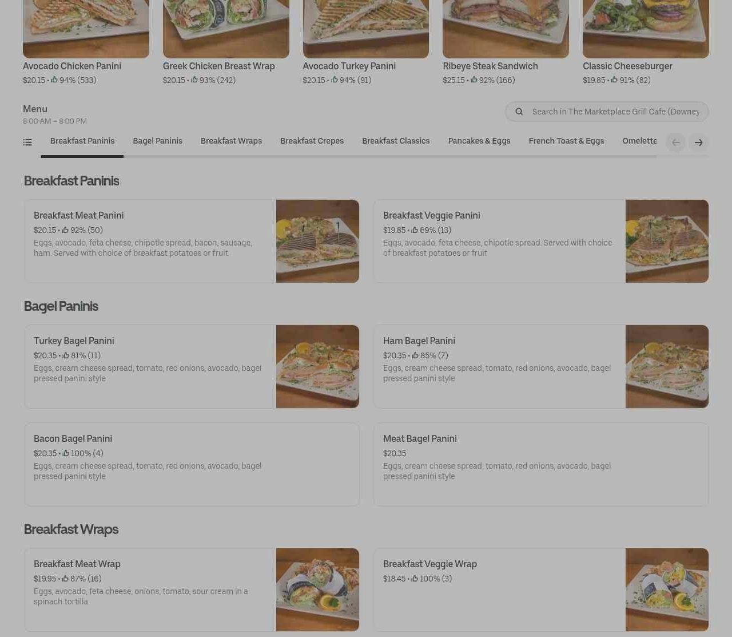Go to the Pancakes & Eggs tab
The height and width of the screenshot is (637, 732).
click(479, 141)
